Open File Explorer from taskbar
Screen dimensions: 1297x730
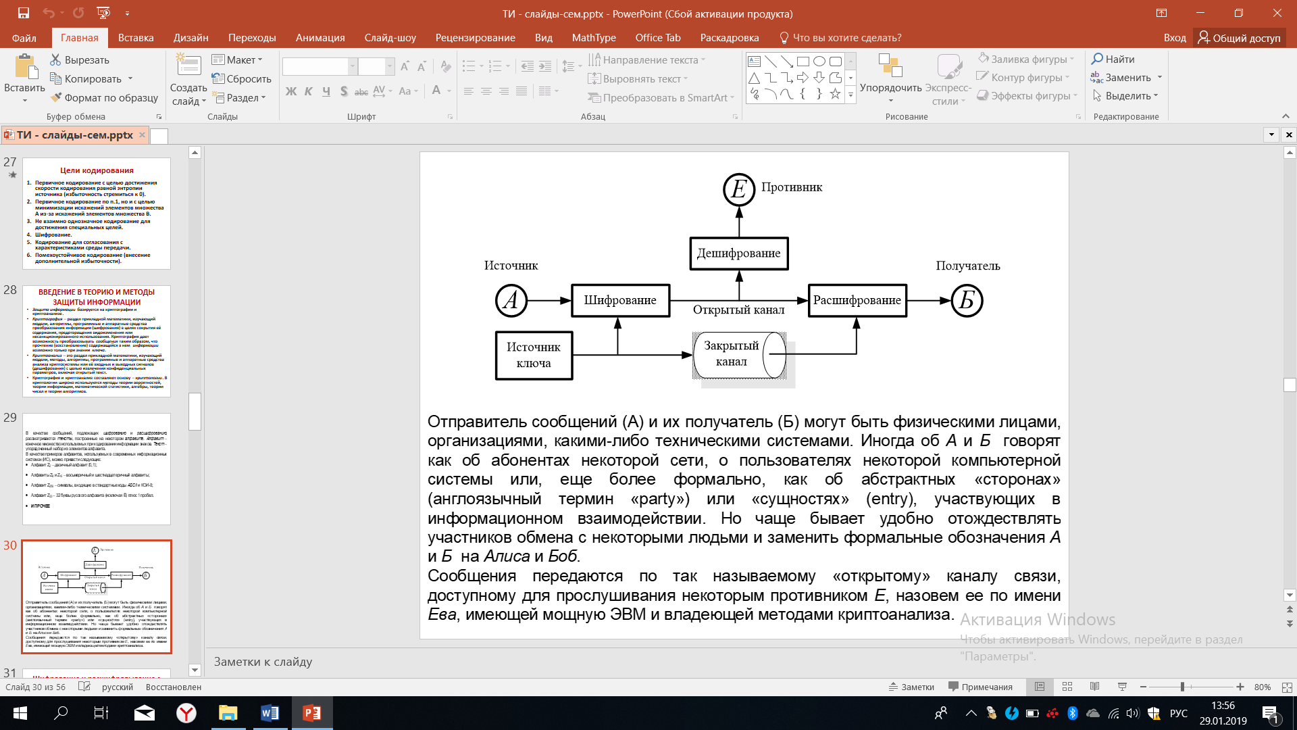(x=228, y=713)
